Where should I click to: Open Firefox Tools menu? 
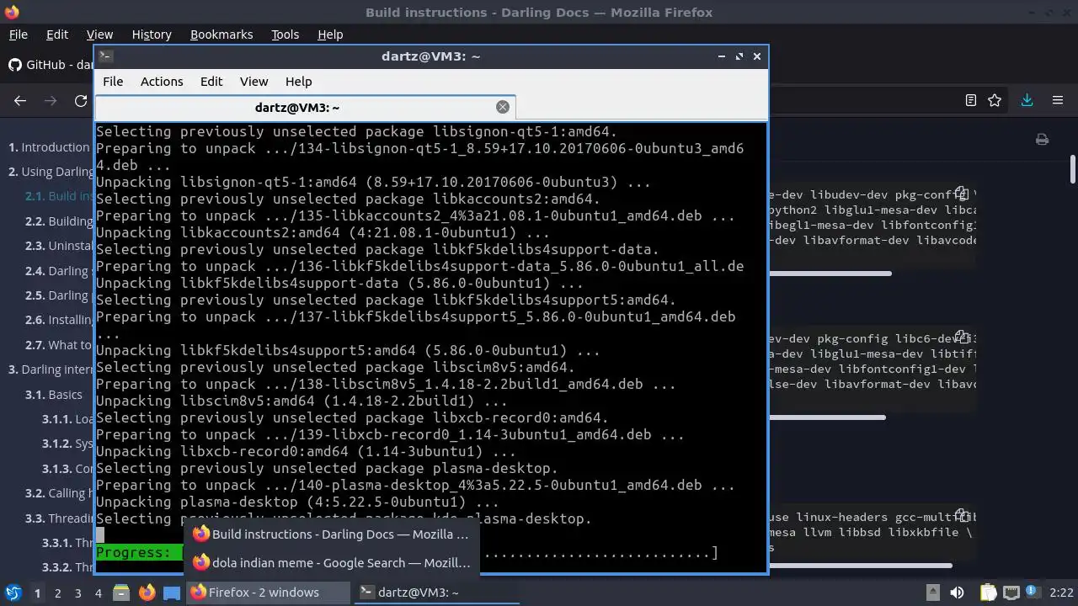click(285, 35)
